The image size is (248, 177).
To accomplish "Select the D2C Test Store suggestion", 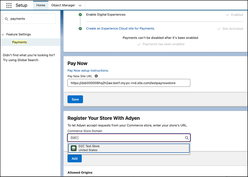I will pyautogui.click(x=129, y=148).
